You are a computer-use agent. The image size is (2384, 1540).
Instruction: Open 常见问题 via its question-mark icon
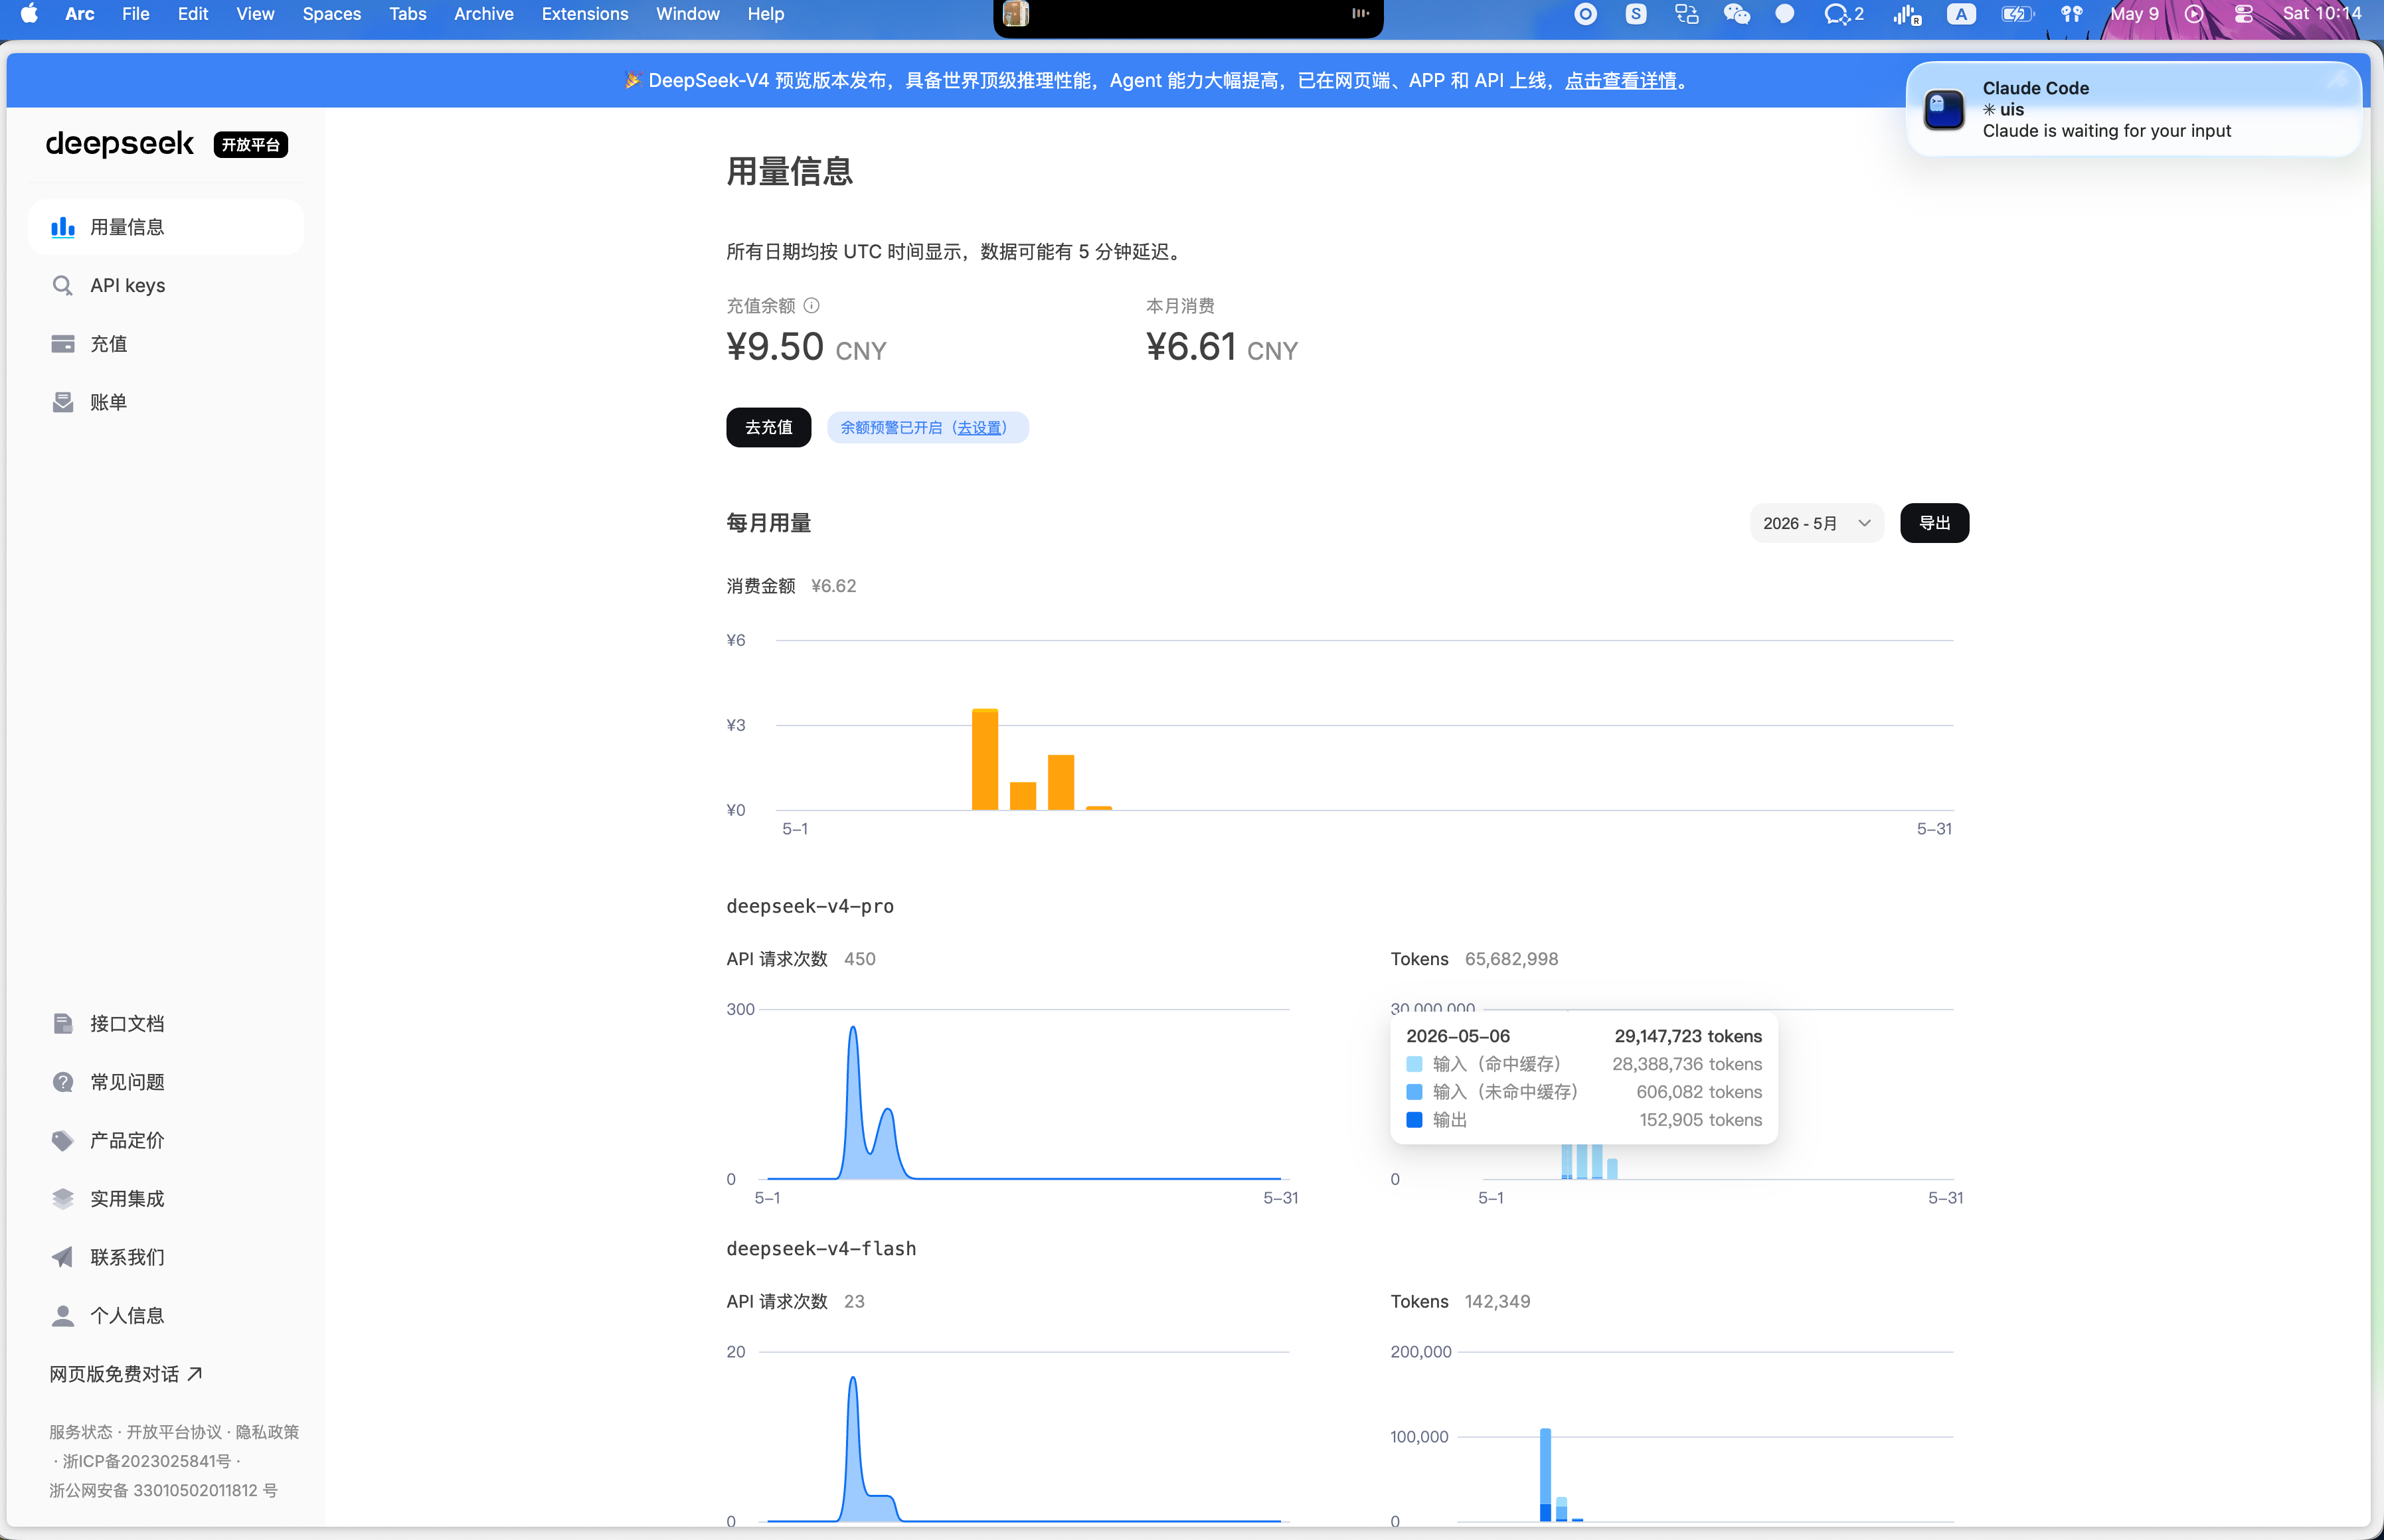63,1082
